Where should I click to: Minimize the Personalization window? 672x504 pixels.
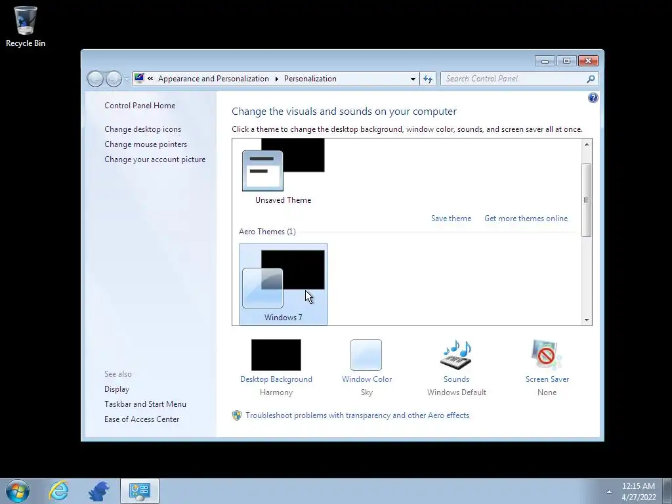point(545,61)
